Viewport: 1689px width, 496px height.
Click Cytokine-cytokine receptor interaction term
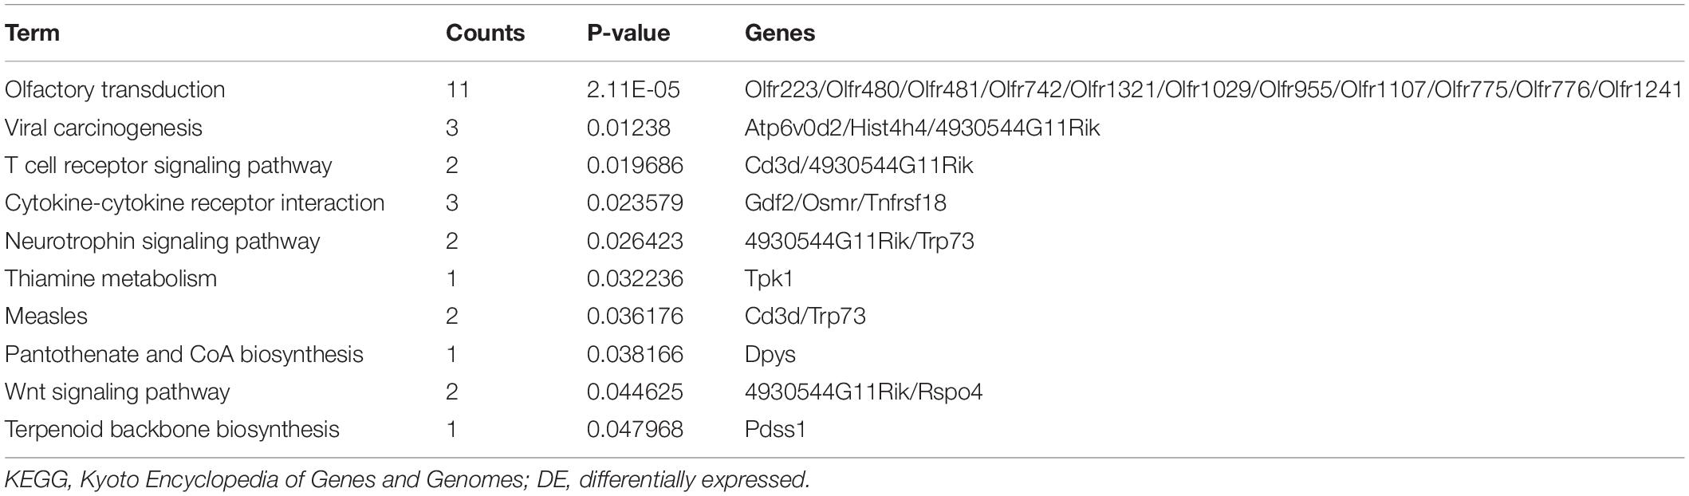[x=195, y=203]
